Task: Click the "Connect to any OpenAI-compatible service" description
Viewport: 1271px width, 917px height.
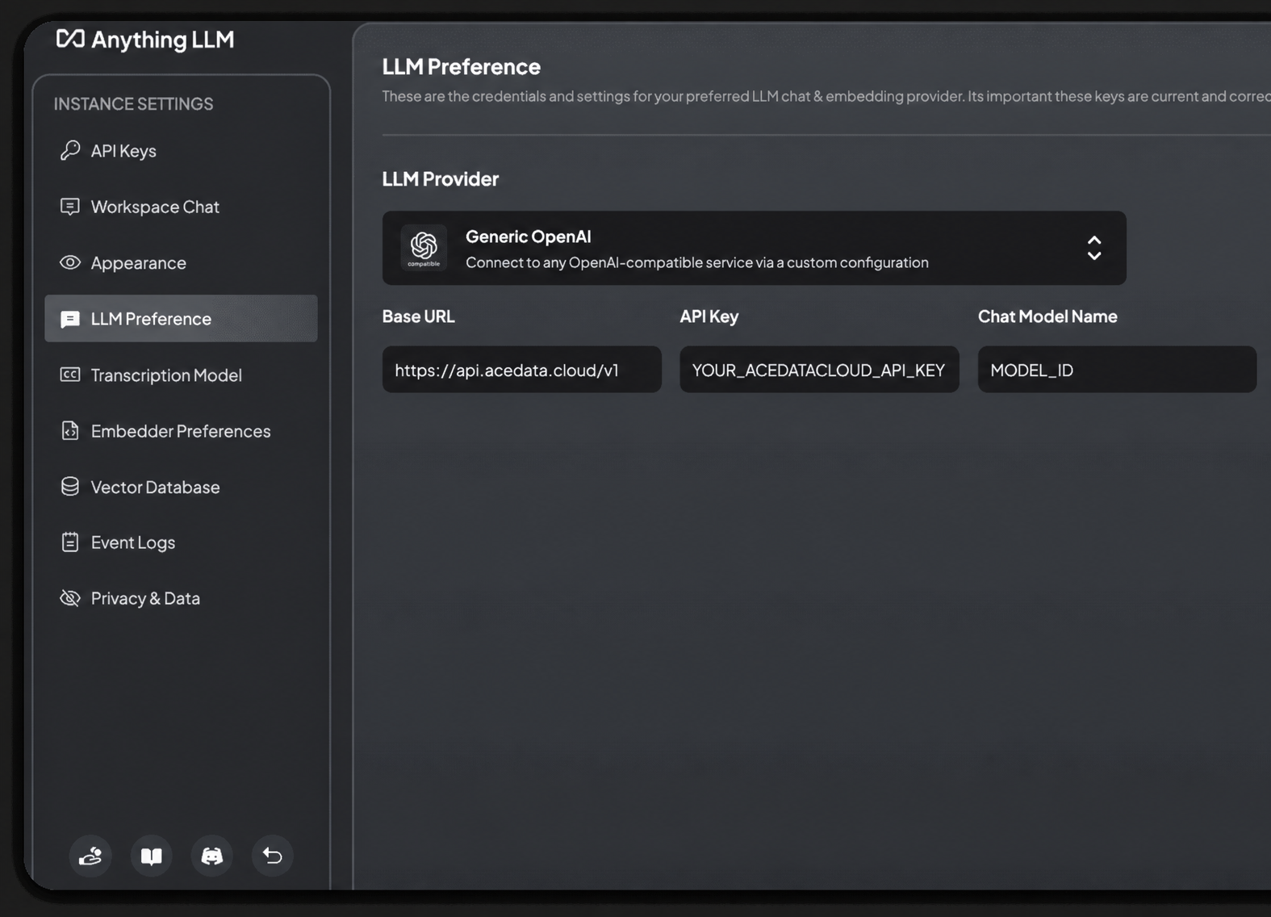Action: [697, 262]
